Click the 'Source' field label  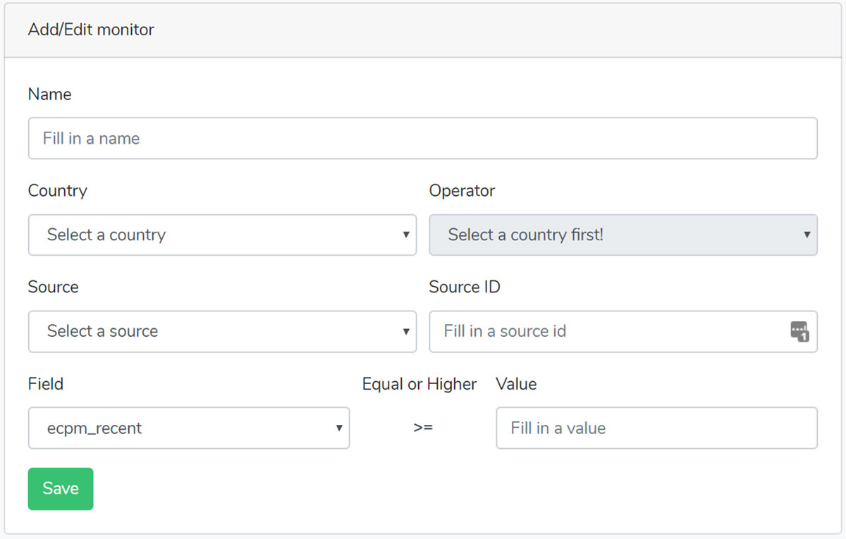(x=54, y=287)
